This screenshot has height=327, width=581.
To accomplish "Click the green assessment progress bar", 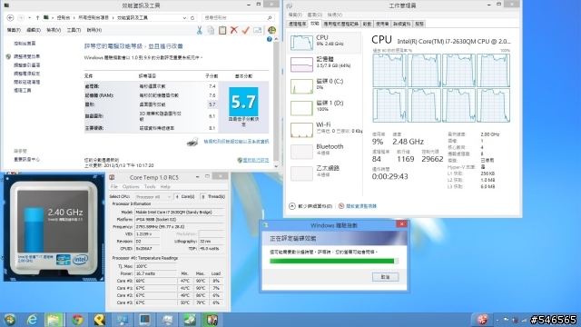I will pyautogui.click(x=334, y=262).
